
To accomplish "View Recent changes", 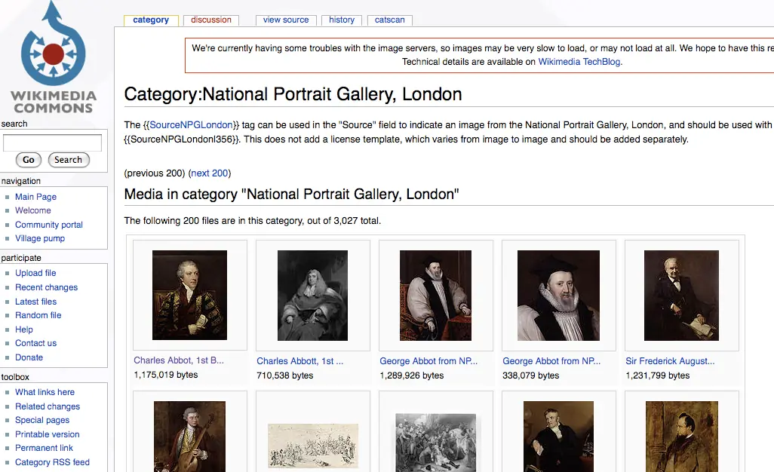I will pyautogui.click(x=47, y=287).
